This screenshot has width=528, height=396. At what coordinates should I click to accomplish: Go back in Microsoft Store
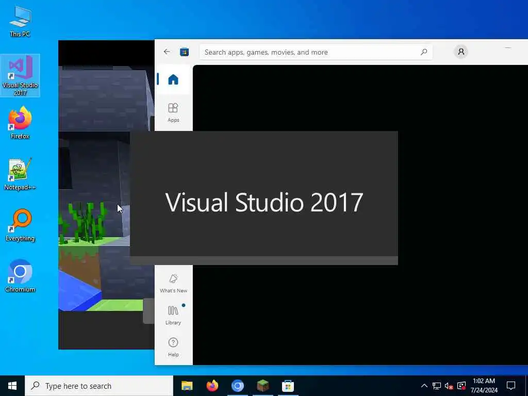(167, 52)
